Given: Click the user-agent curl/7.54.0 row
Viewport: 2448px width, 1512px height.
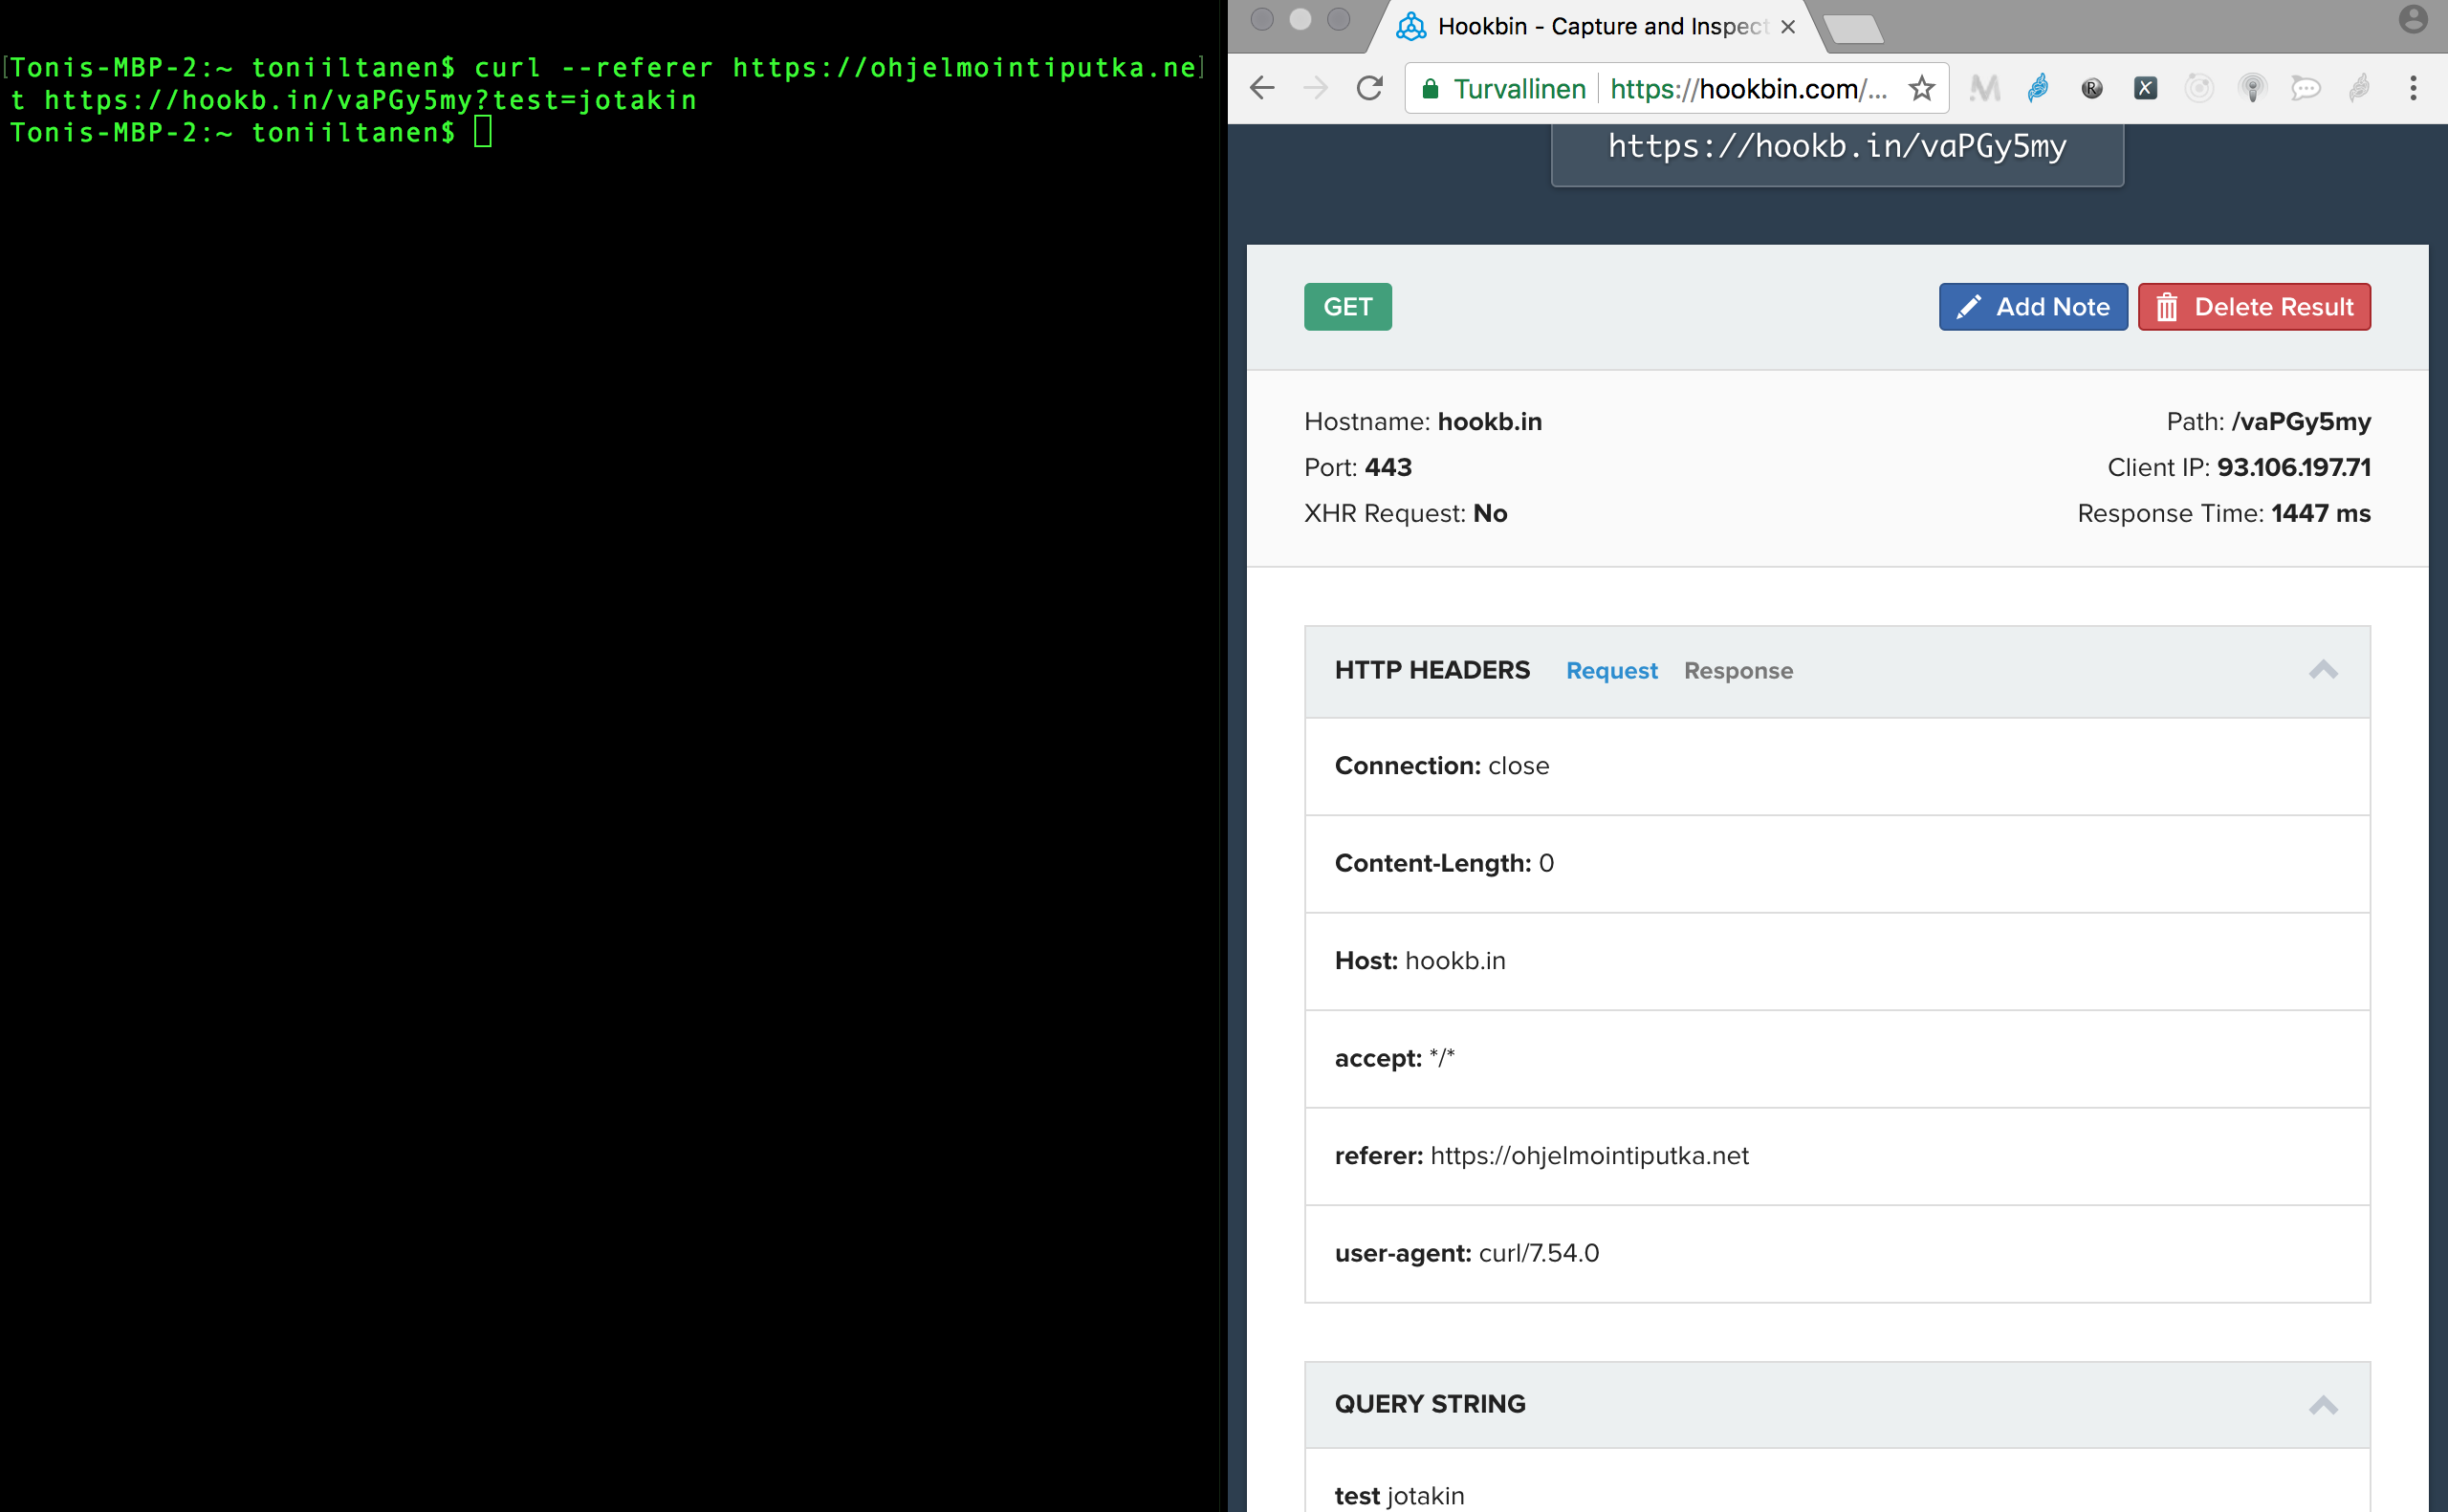Looking at the screenshot, I should [1837, 1254].
